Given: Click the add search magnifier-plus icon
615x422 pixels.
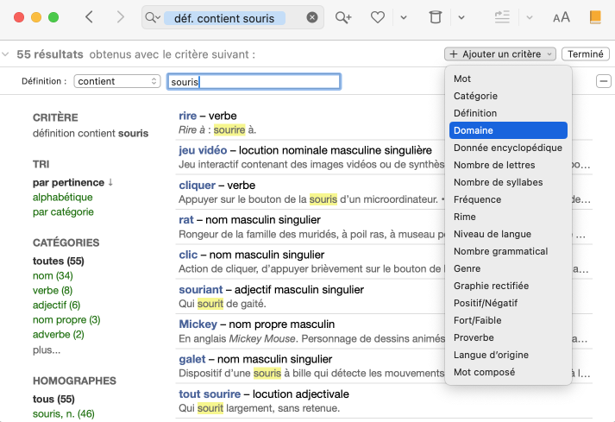Looking at the screenshot, I should pos(343,17).
